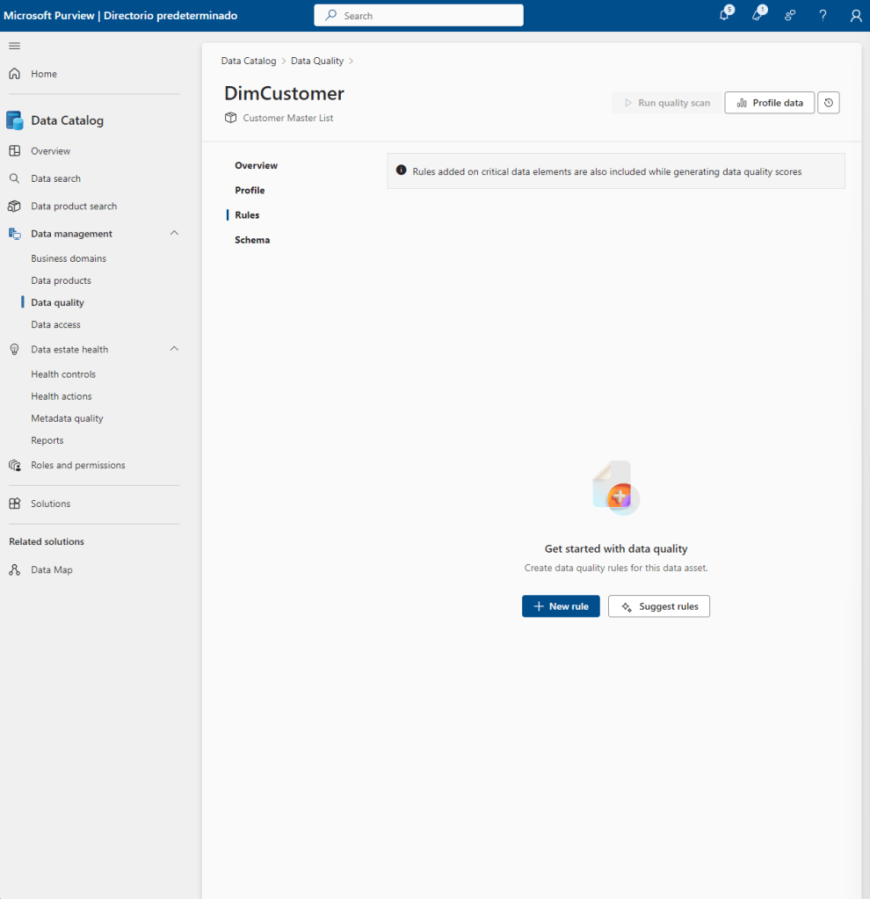870x899 pixels.
Task: Open the alerts bell with badge 1
Action: [x=757, y=16]
